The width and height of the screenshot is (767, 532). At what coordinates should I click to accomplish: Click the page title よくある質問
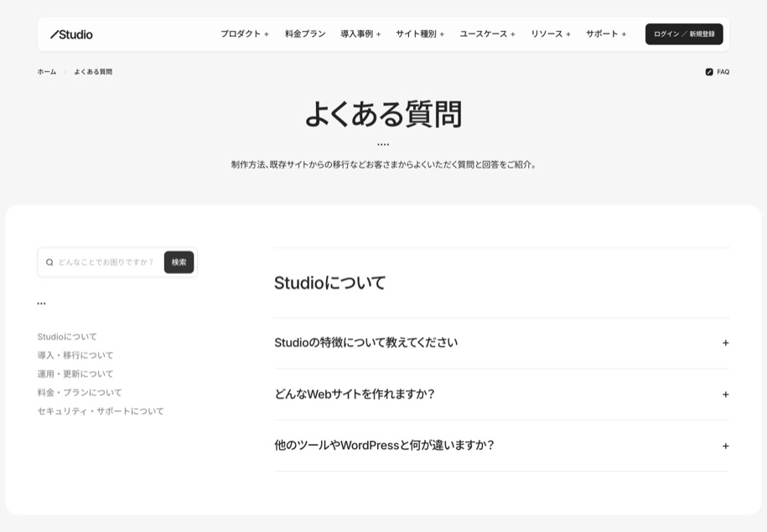point(384,114)
